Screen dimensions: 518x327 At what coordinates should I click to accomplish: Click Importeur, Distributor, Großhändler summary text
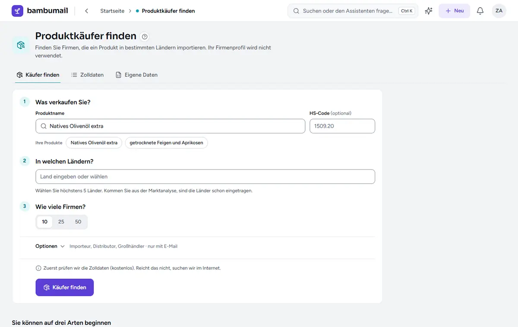pos(123,246)
